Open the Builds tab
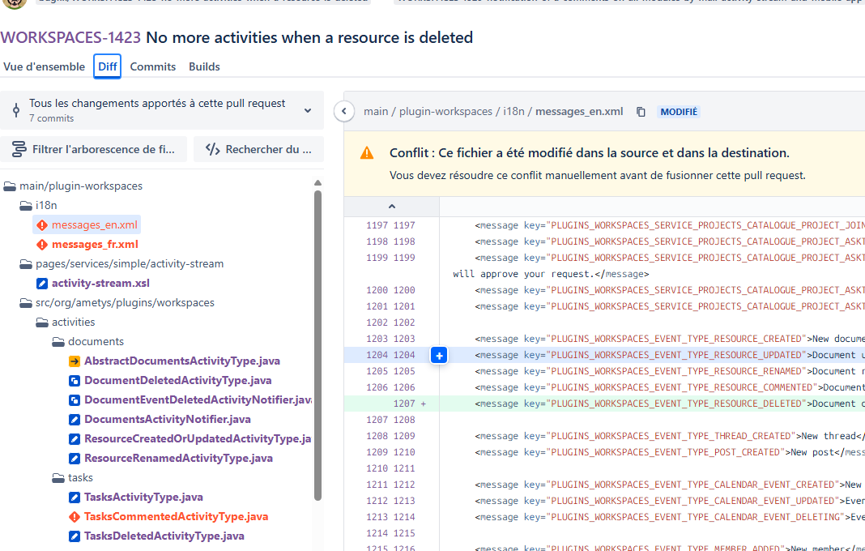Screen dimensions: 865x551 coord(204,66)
